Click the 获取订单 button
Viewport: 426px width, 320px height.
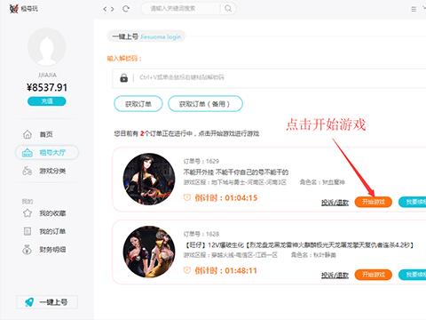[x=138, y=104]
